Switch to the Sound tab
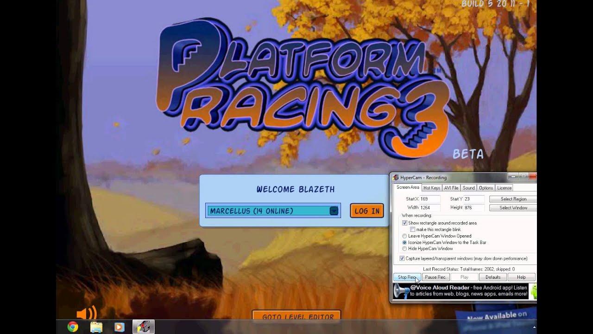This screenshot has height=334, width=593. [468, 188]
